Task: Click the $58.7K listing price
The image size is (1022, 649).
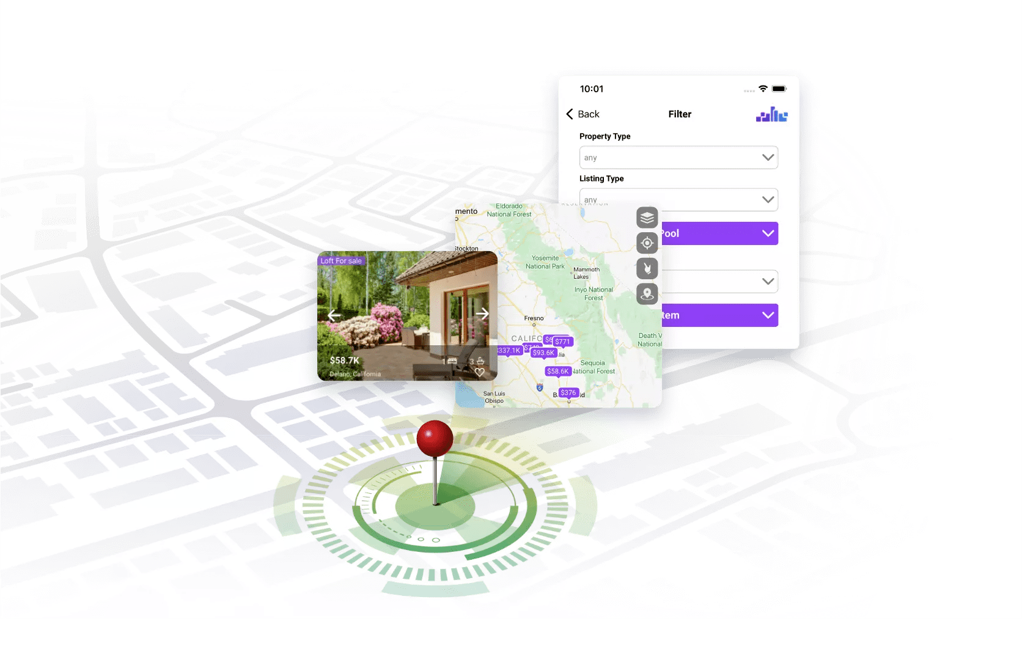Action: 344,361
